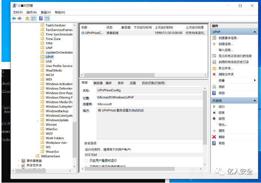This screenshot has height=183, width=261.
Task: Click 导入任务... in actions pane
Action: tap(226, 50)
